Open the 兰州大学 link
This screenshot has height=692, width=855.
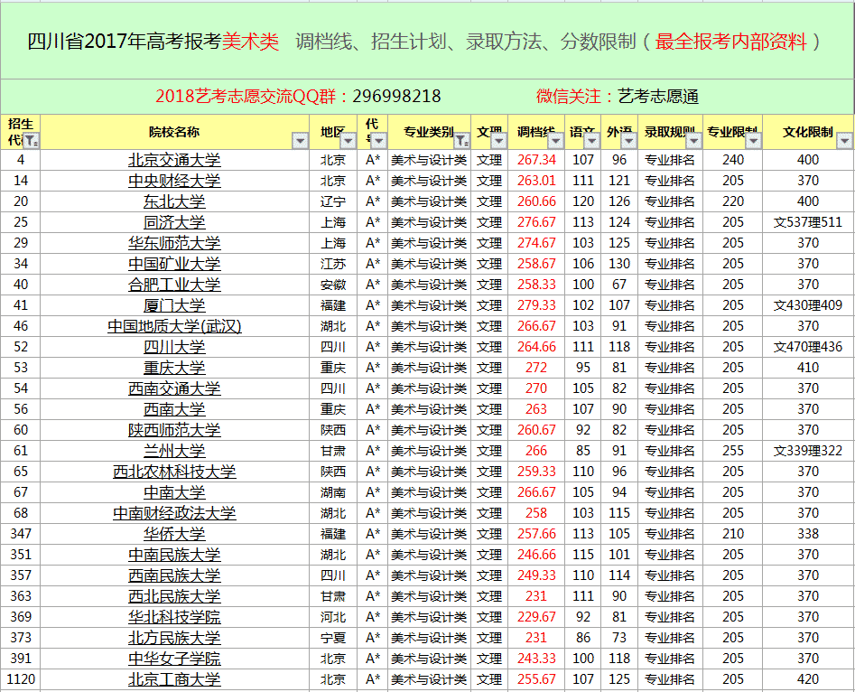pyautogui.click(x=174, y=451)
